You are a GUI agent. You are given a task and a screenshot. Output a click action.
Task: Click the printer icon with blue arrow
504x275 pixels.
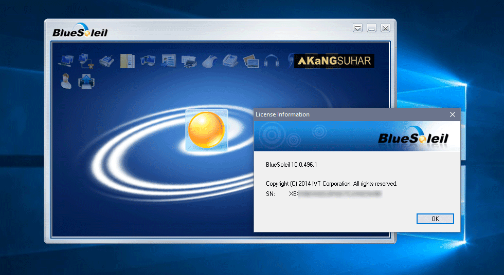(86, 82)
